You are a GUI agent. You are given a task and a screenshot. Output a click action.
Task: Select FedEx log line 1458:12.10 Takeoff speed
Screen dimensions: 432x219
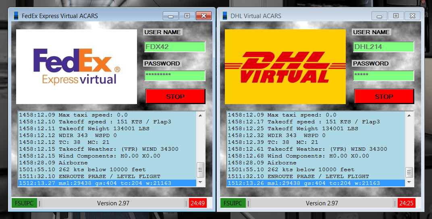107,122
